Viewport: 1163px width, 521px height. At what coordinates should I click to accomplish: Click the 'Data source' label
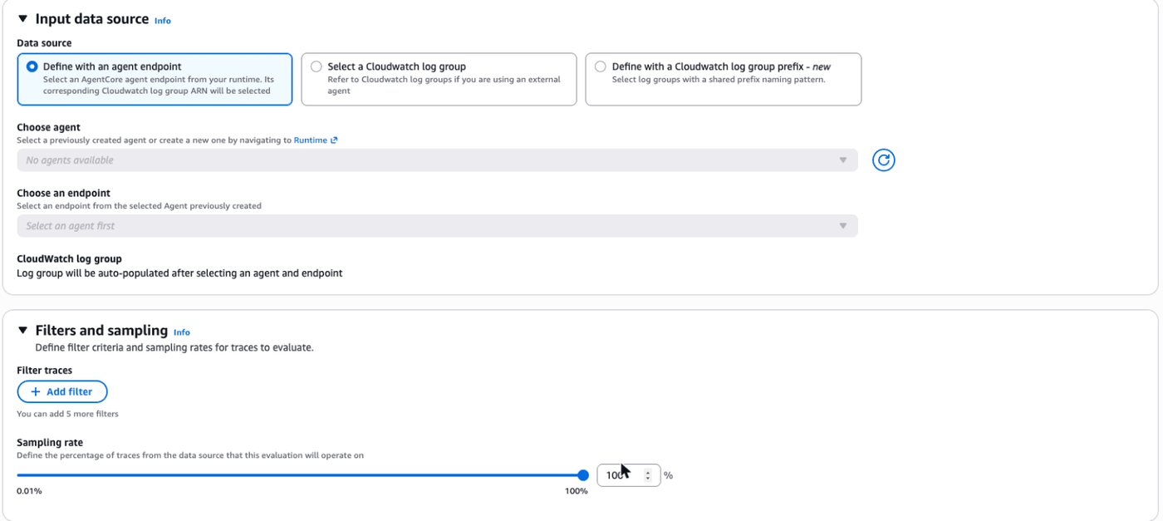(x=44, y=43)
